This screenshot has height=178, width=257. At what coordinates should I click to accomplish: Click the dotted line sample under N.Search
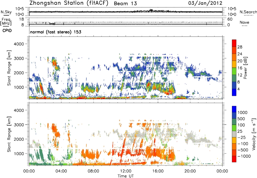click(248, 15)
